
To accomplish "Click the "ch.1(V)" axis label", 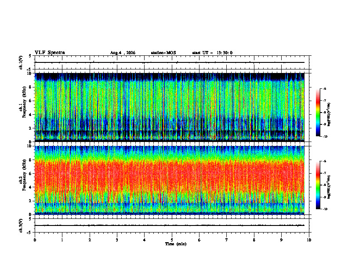I will point(21,62).
